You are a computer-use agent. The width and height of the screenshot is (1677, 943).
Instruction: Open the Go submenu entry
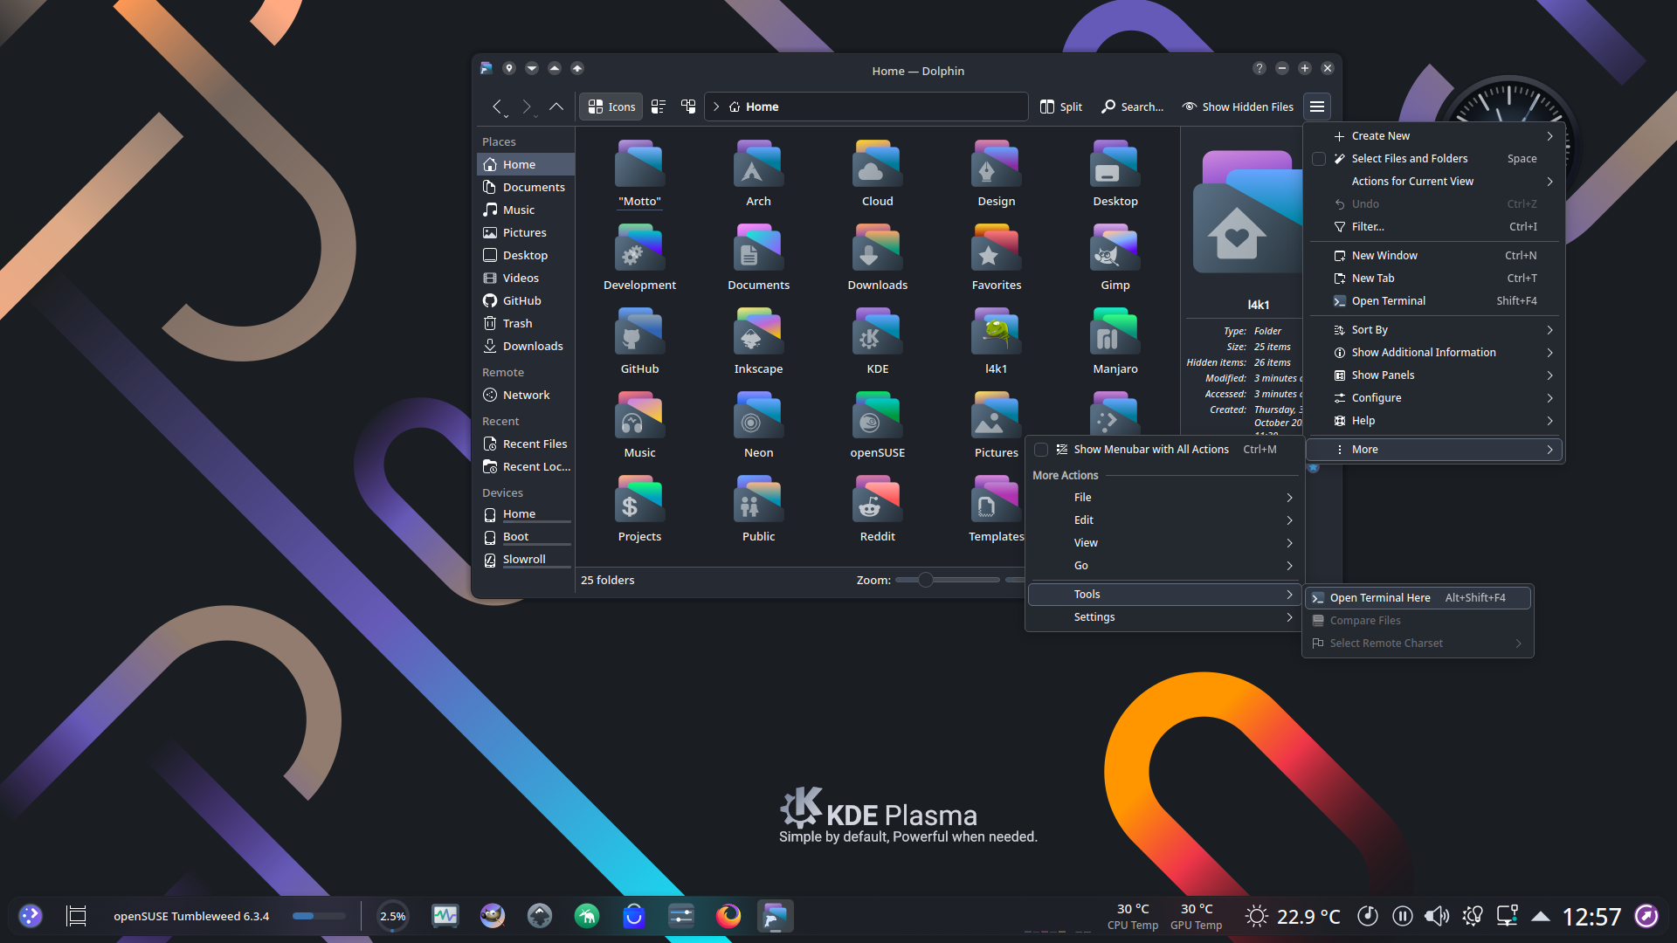1163,566
